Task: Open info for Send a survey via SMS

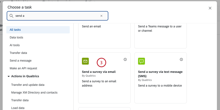Action: pos(181,60)
